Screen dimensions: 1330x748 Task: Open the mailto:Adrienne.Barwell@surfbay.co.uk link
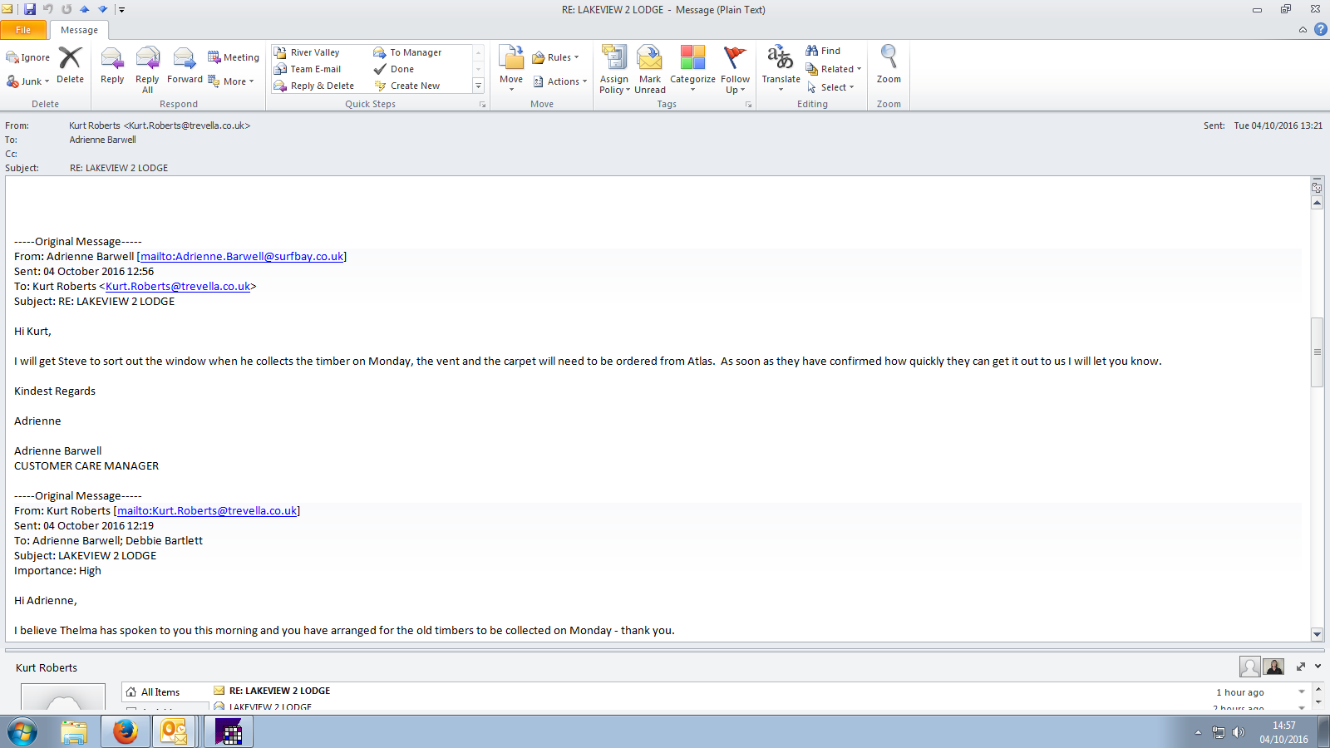[242, 257]
